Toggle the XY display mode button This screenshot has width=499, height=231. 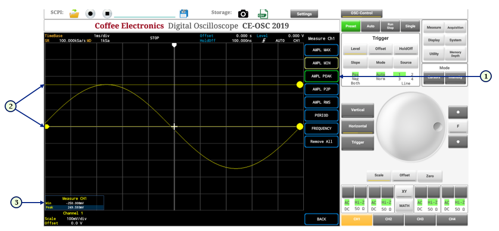(x=404, y=192)
